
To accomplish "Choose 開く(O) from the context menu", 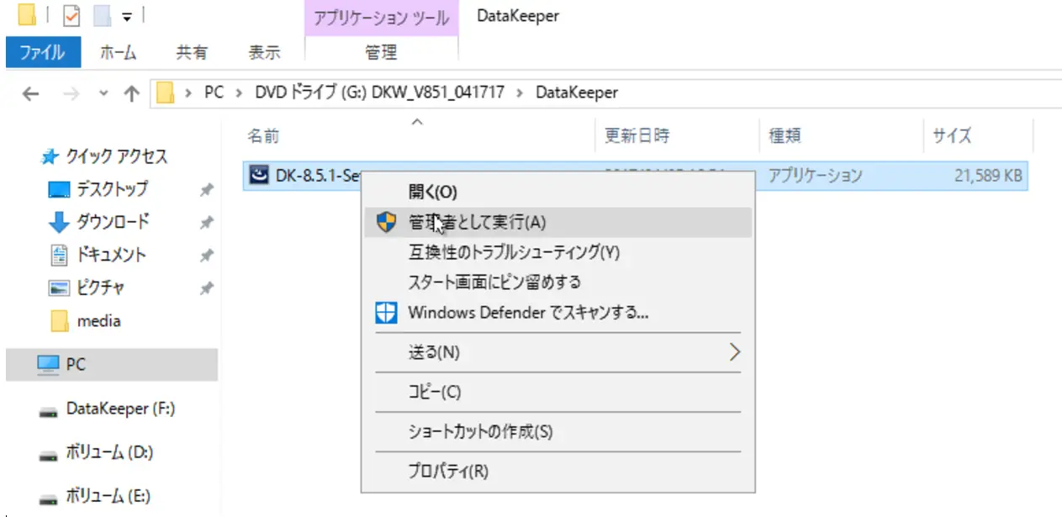I will pos(558,192).
